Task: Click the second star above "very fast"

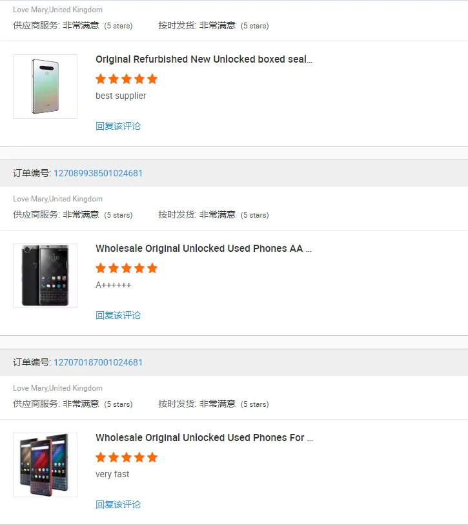Action: pyautogui.click(x=114, y=458)
